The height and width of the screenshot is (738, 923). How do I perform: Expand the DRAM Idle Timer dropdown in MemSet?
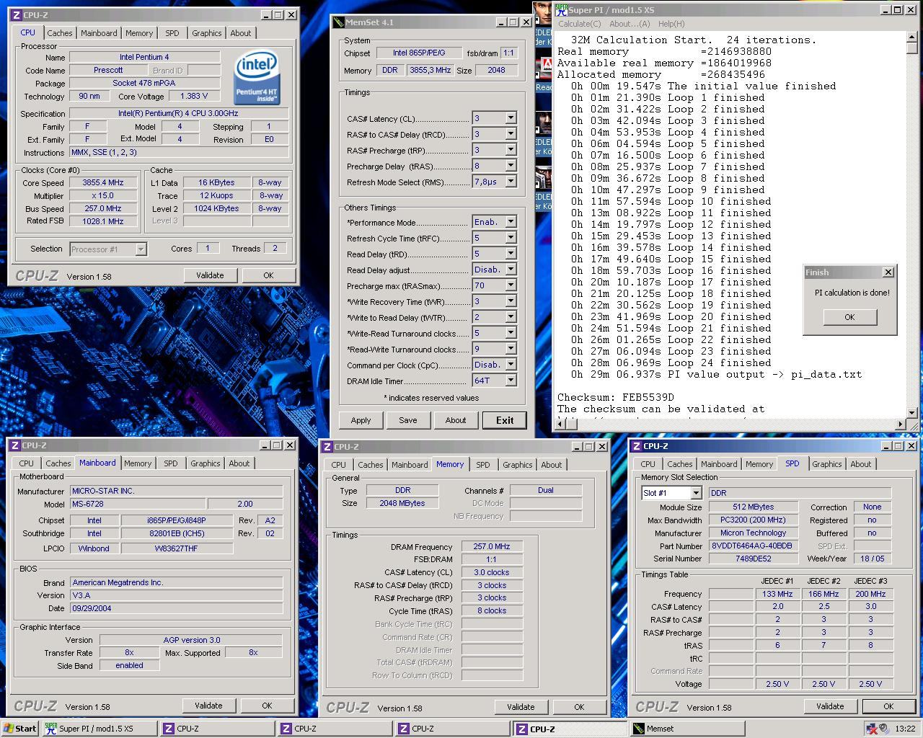(511, 381)
